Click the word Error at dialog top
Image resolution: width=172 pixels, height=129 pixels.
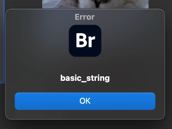pyautogui.click(x=85, y=17)
